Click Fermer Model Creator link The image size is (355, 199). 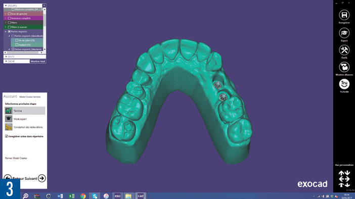point(16,158)
